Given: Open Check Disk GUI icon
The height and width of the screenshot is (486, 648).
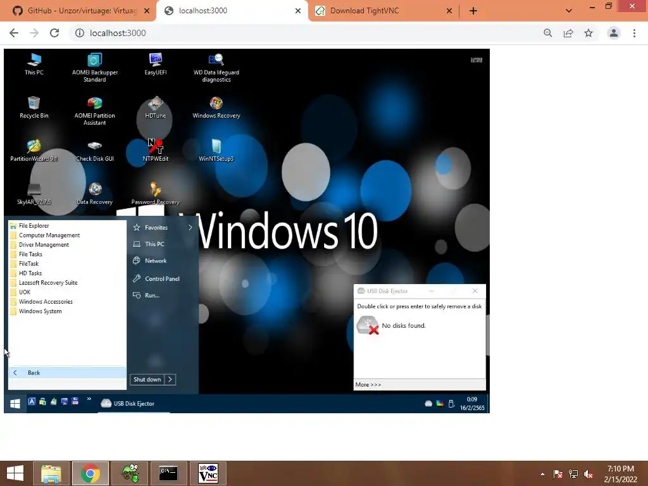Looking at the screenshot, I should pyautogui.click(x=95, y=151).
